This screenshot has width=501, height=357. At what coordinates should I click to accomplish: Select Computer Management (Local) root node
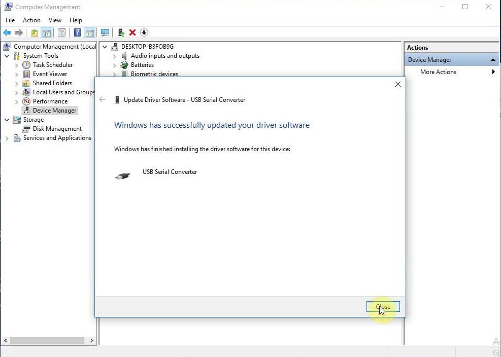[55, 47]
